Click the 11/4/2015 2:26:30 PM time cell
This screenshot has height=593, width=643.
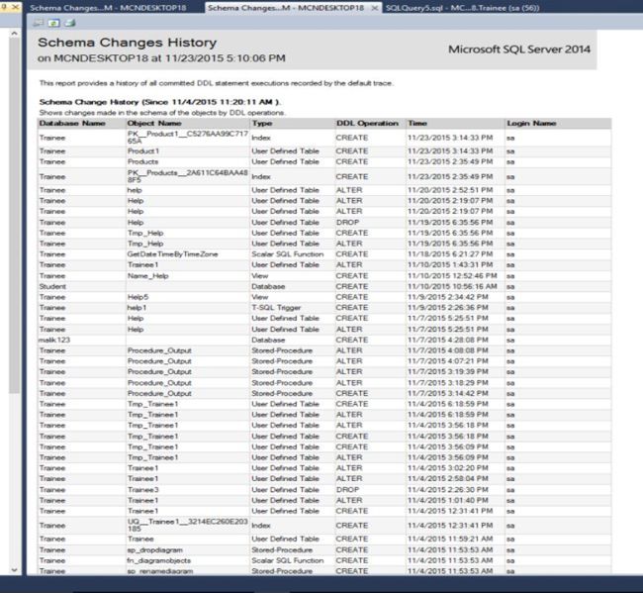[448, 490]
